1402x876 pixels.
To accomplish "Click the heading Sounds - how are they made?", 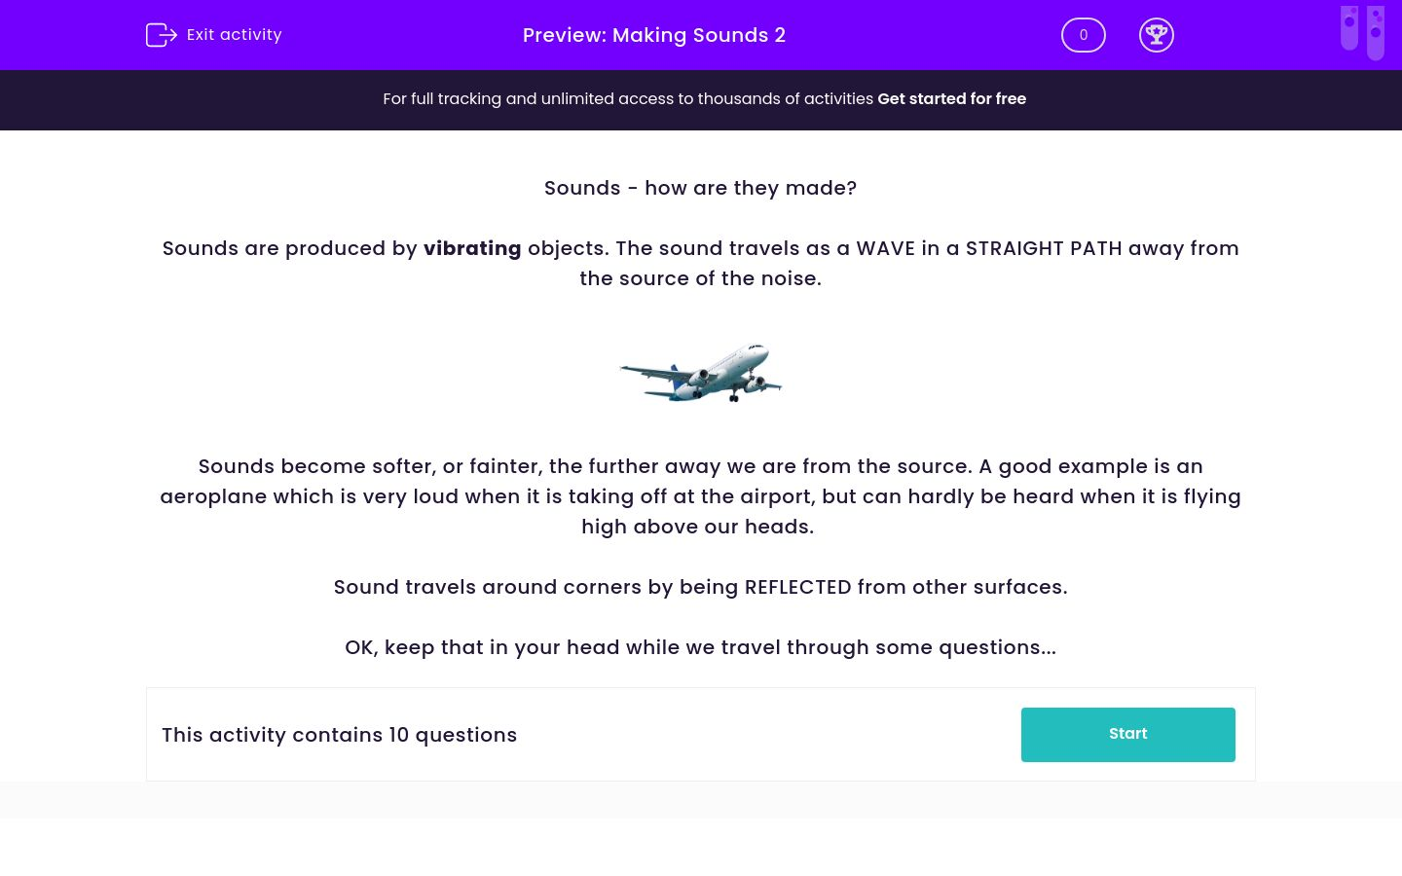I will [700, 188].
